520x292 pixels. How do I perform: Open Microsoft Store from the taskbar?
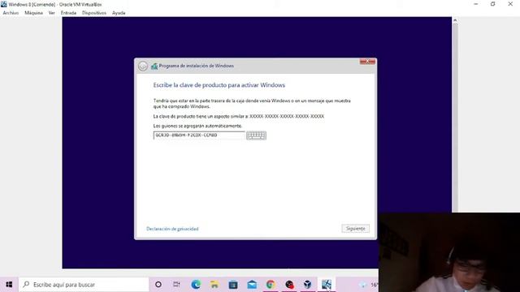(x=233, y=285)
